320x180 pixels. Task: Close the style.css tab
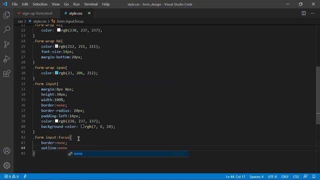(x=89, y=13)
